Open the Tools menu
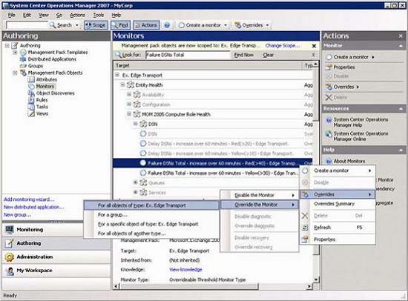The height and width of the screenshot is (301, 408). (x=99, y=15)
